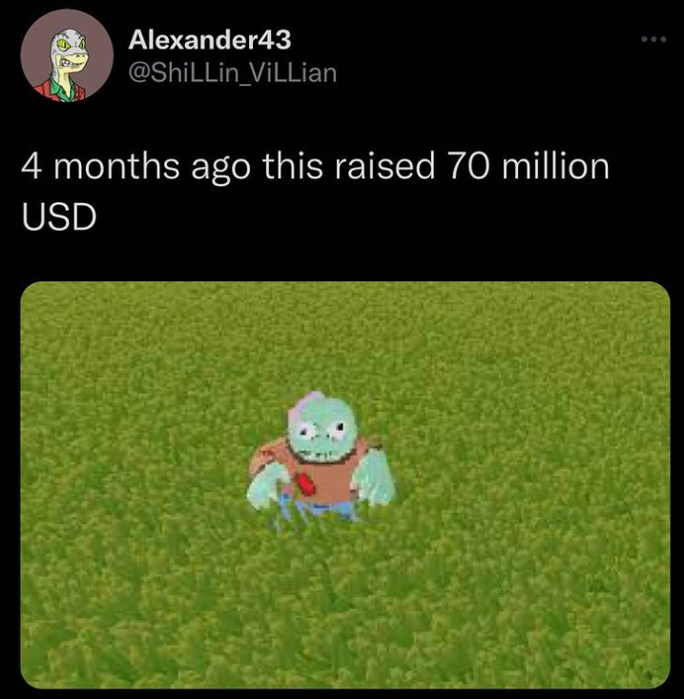Open the attached grass field image
Viewport: 684px width, 699px height.
[345, 485]
